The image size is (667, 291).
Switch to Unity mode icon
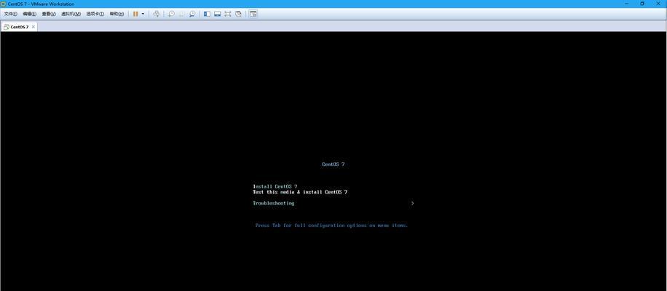click(x=238, y=14)
